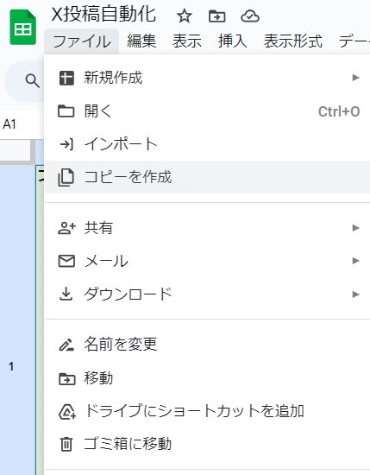370x475 pixels.
Task: Open the 表示形式 menu
Action: (292, 41)
